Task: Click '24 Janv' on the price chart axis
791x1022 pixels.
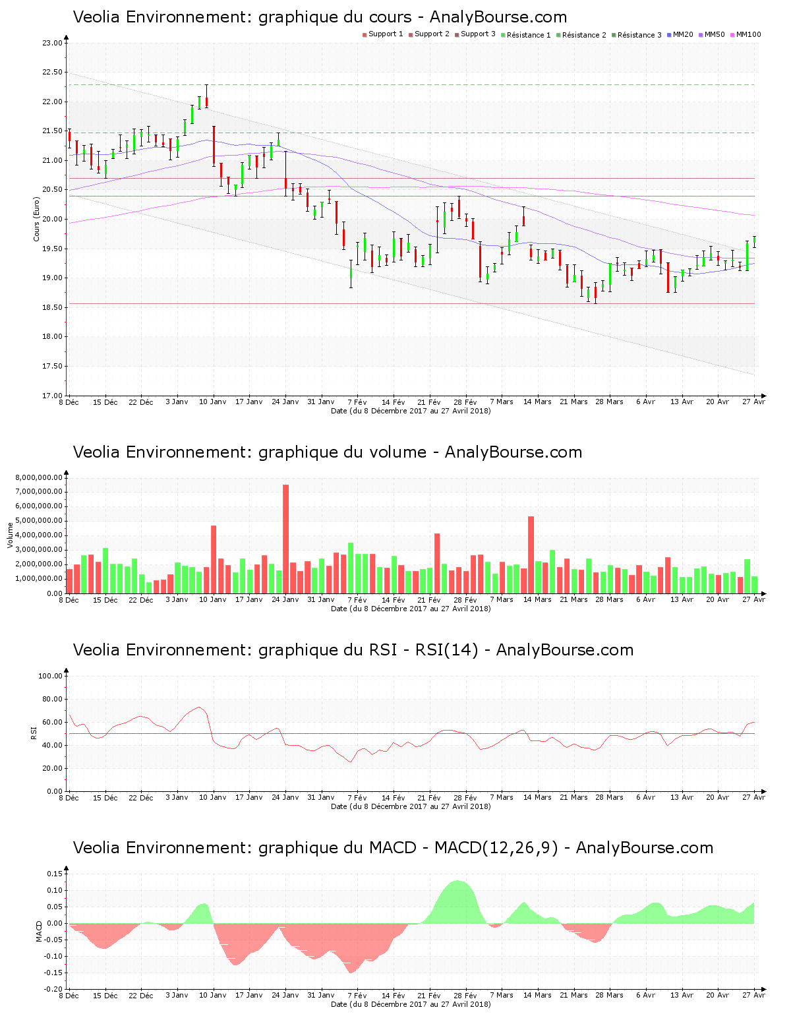Action: point(285,402)
